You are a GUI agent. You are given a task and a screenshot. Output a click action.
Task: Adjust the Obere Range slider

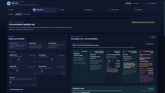click(23, 71)
